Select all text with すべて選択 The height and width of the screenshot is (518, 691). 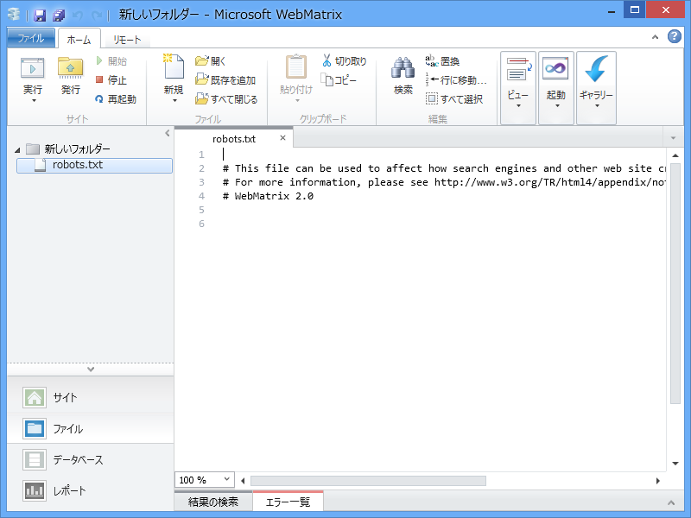coord(454,99)
